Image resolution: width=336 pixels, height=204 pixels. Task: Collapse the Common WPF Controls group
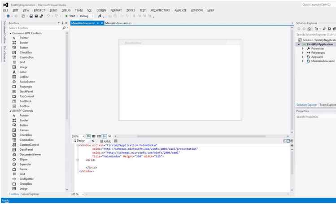(x=10, y=33)
